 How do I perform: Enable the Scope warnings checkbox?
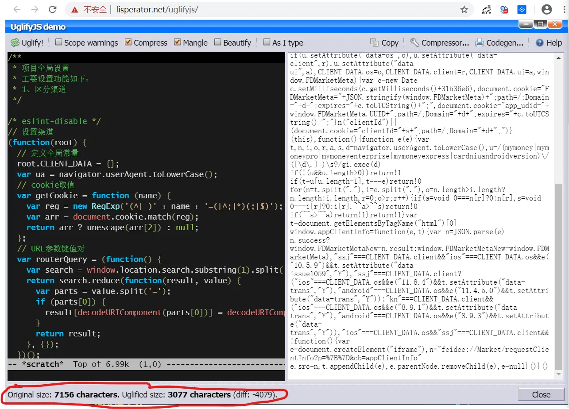[x=58, y=42]
